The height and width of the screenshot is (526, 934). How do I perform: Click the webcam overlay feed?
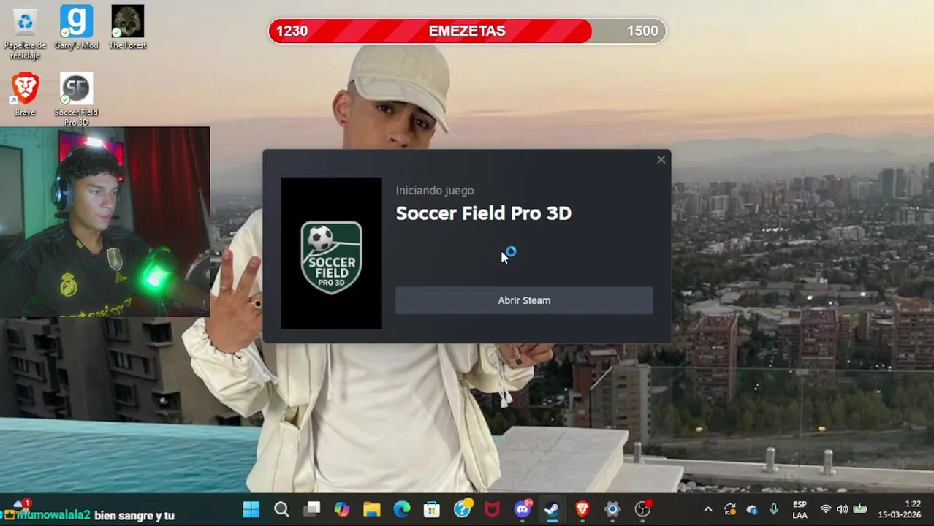point(105,222)
